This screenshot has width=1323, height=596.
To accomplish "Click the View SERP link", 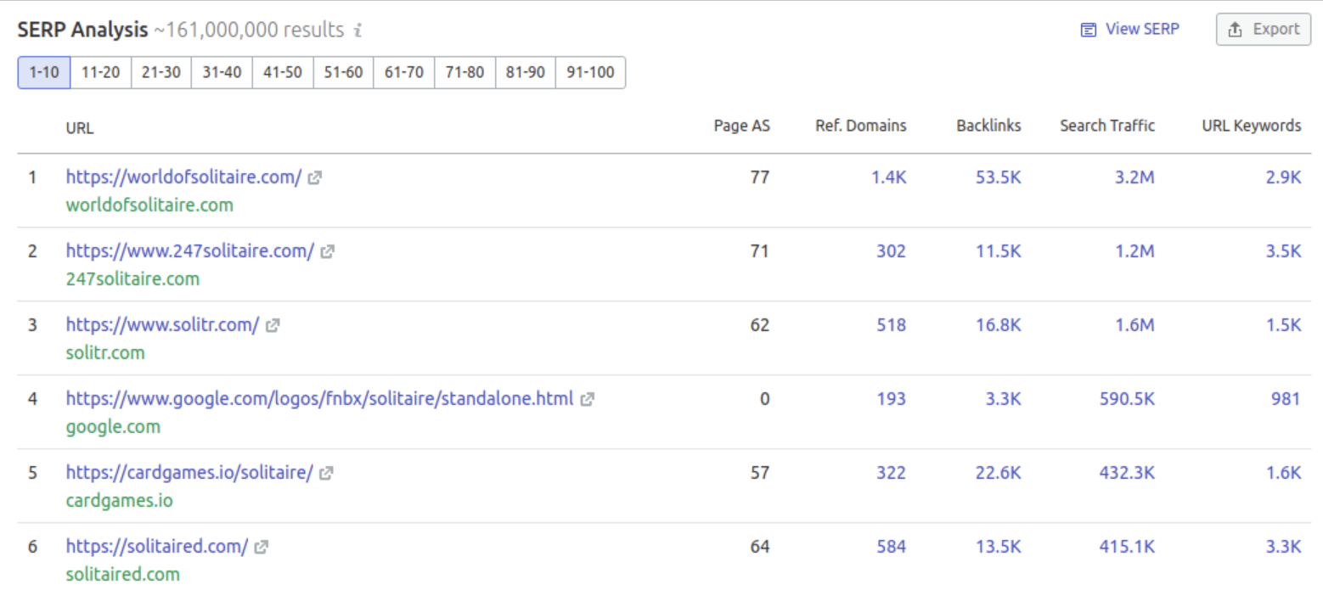I will tap(1129, 30).
